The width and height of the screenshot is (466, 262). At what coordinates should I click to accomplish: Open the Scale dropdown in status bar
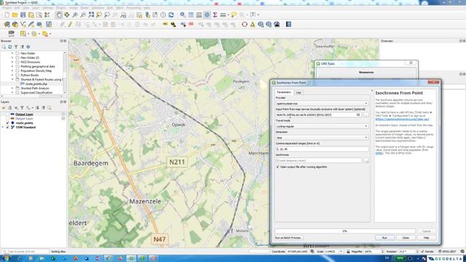[x=341, y=252]
